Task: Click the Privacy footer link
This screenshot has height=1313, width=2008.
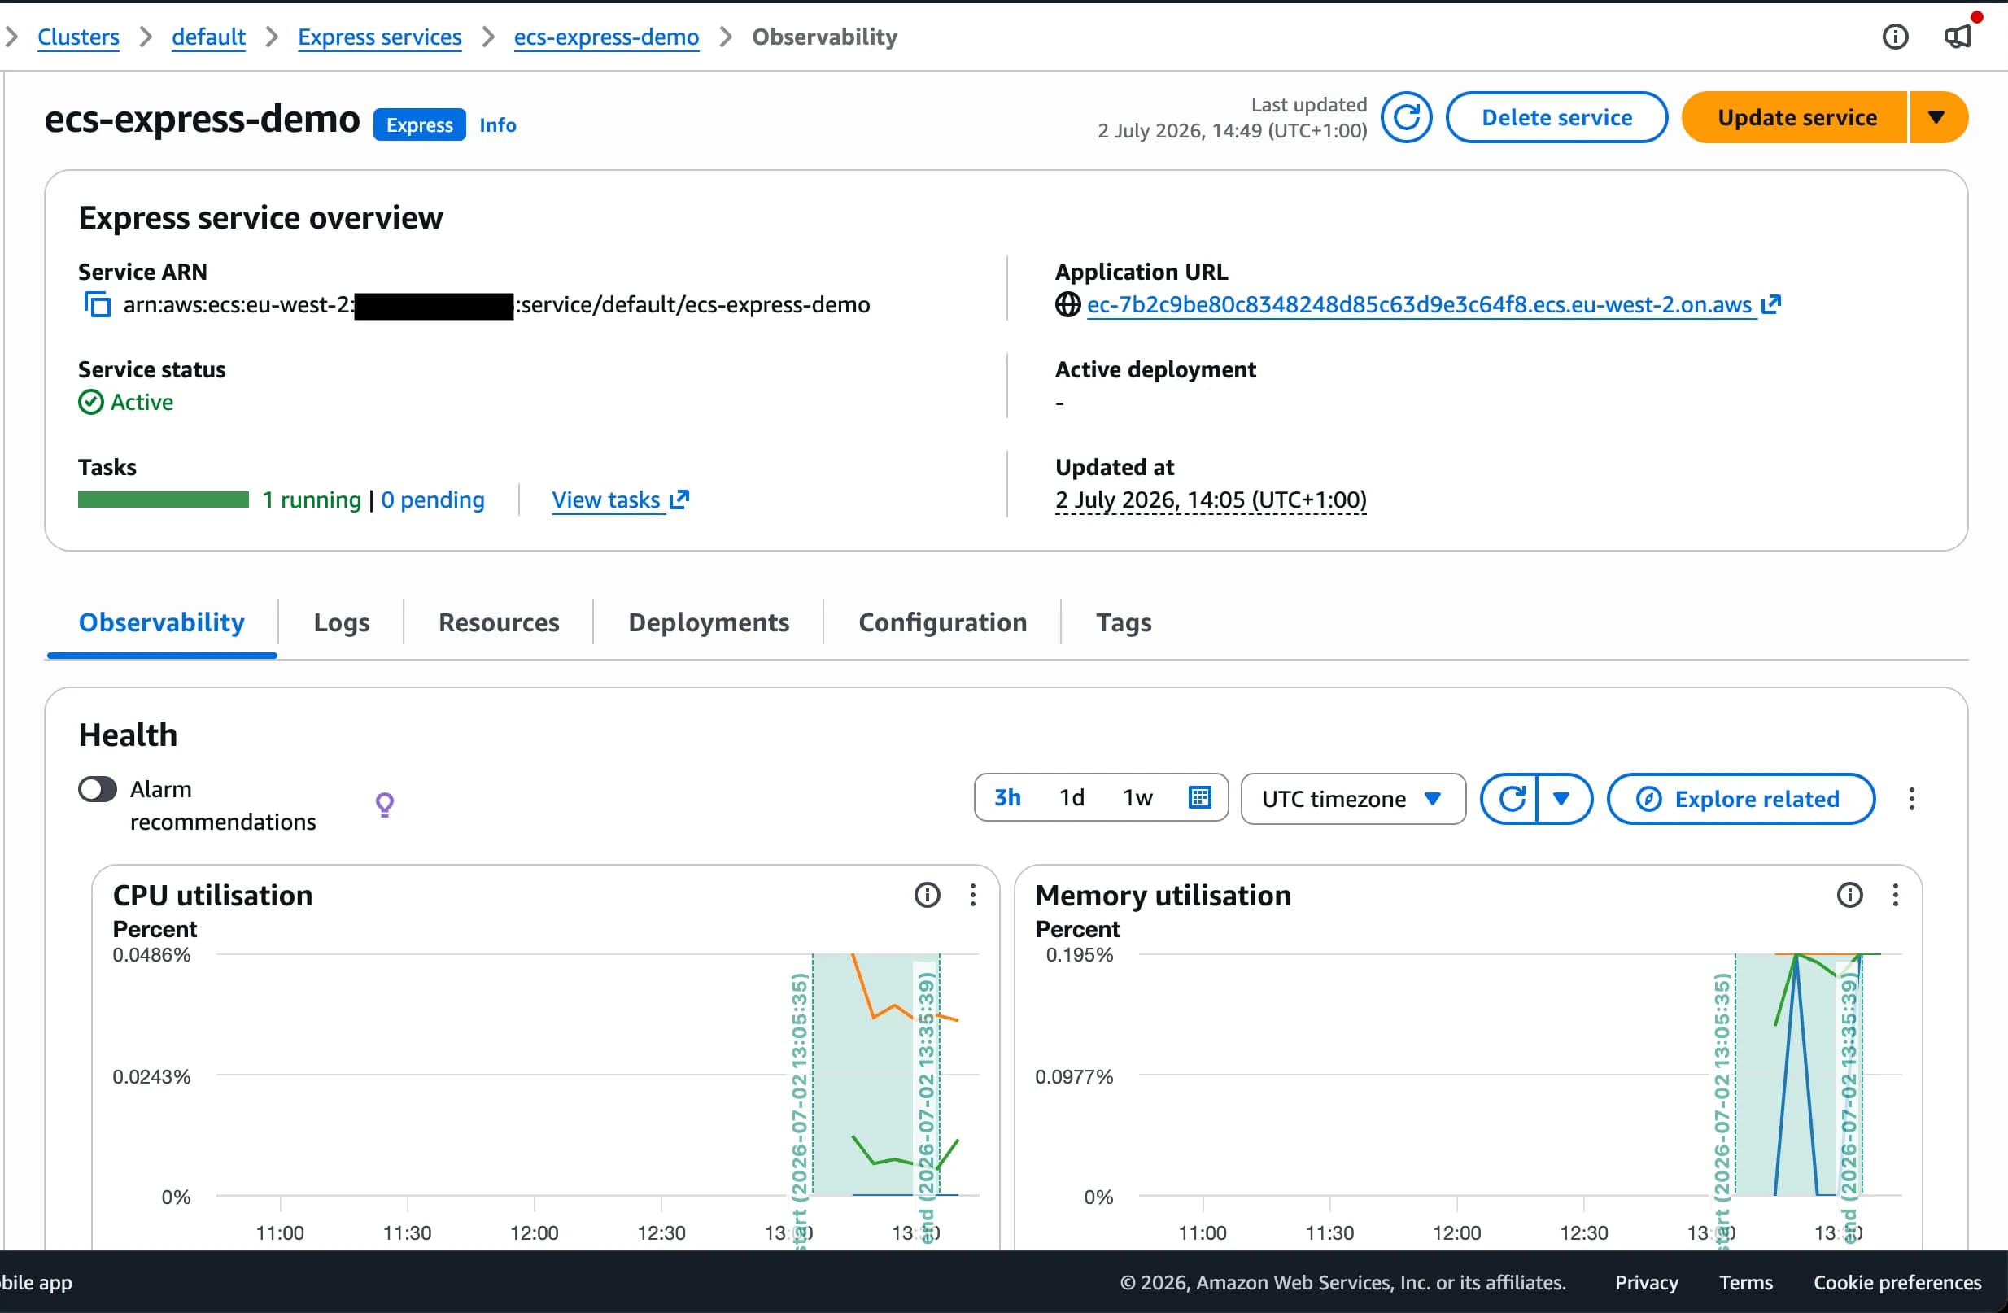Action: coord(1646,1282)
